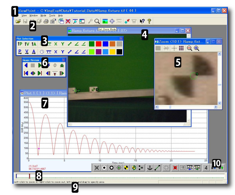Click the tile layout window icon
Viewport: 235px width, 195px height.
tap(82, 21)
